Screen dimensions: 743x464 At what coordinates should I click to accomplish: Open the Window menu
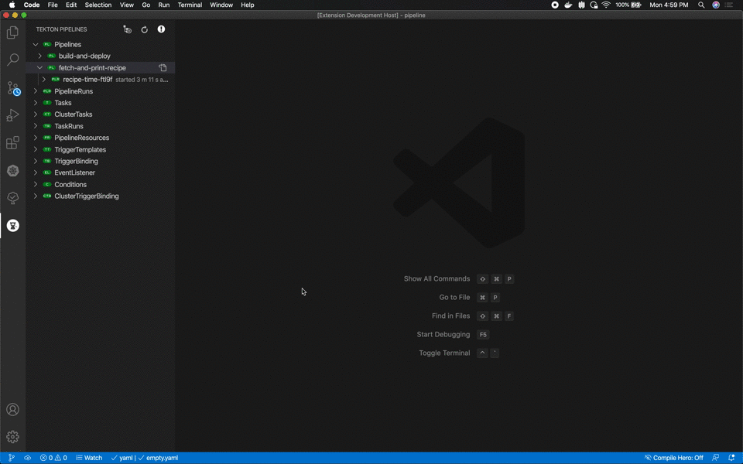coord(221,5)
